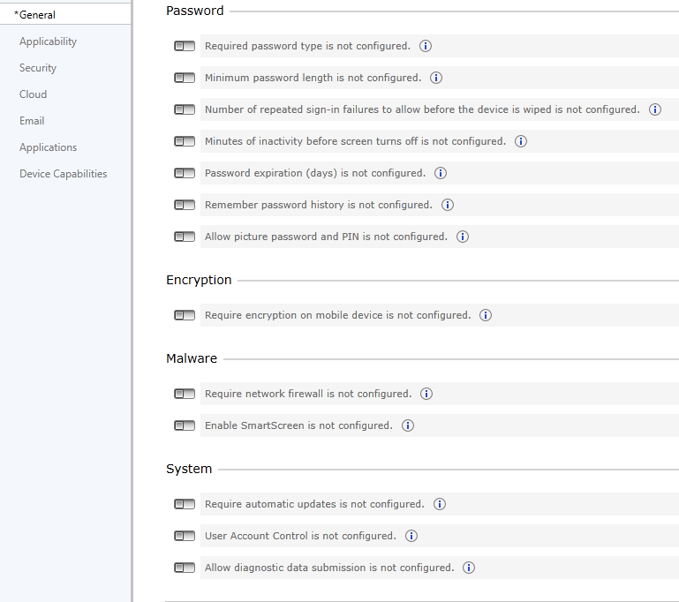This screenshot has width=679, height=602.
Task: Show info for Allow diagnostic data submission
Action: (469, 568)
